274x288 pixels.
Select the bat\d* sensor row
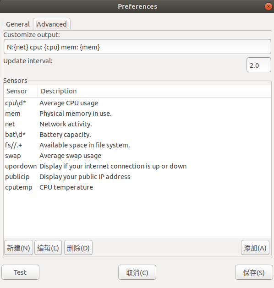137,135
